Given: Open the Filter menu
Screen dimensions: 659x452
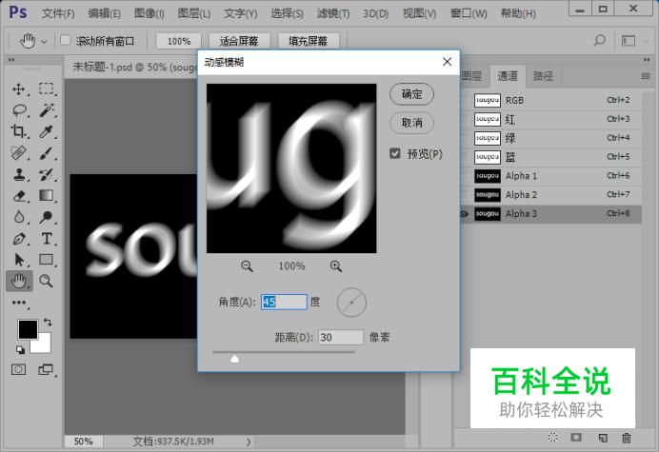Looking at the screenshot, I should pos(333,13).
